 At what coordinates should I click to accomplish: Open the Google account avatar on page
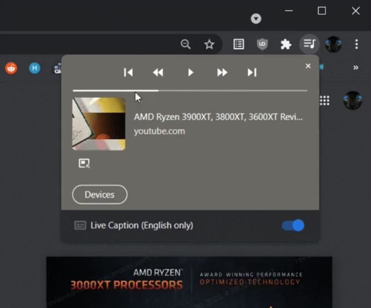point(353,100)
